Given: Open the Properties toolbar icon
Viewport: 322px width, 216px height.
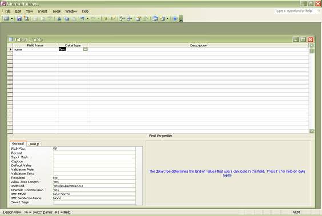Looking at the screenshot, I should pyautogui.click(x=139, y=19).
